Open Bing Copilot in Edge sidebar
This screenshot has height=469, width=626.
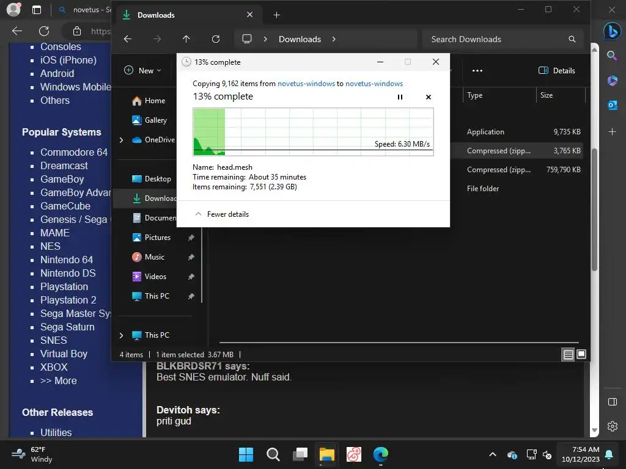[x=612, y=31]
